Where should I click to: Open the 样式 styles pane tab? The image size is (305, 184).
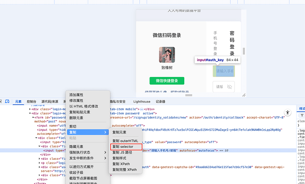(x=302, y=108)
